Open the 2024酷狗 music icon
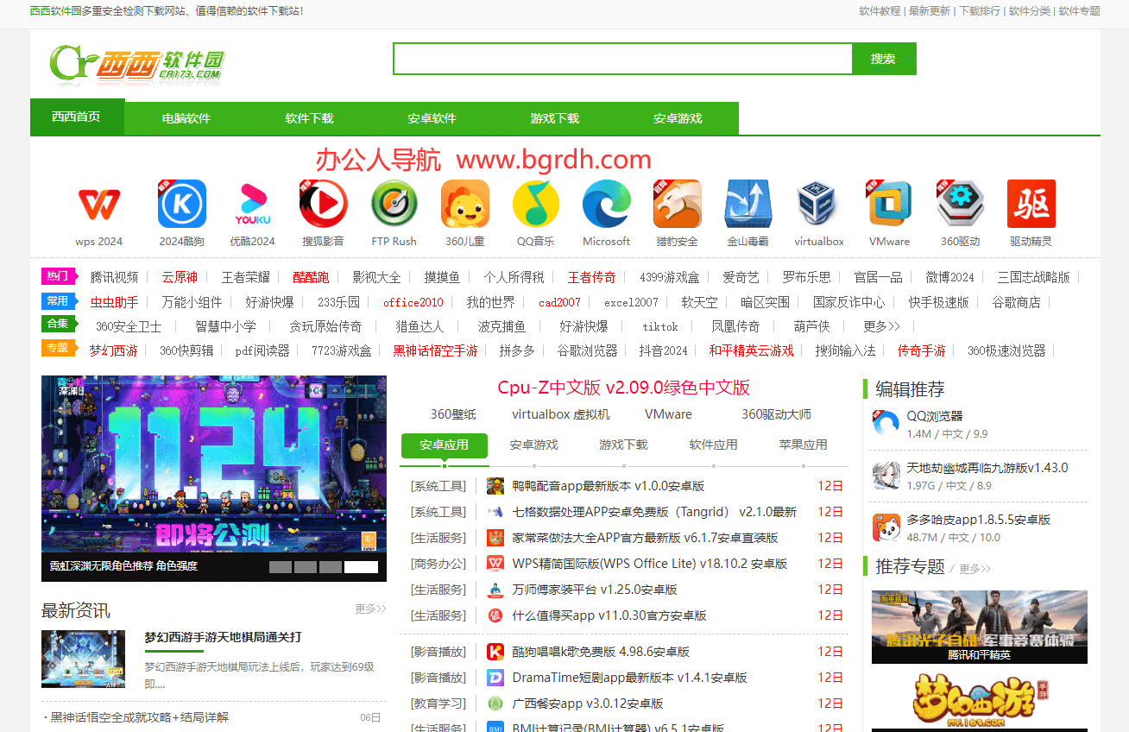The height and width of the screenshot is (732, 1129). pos(181,205)
